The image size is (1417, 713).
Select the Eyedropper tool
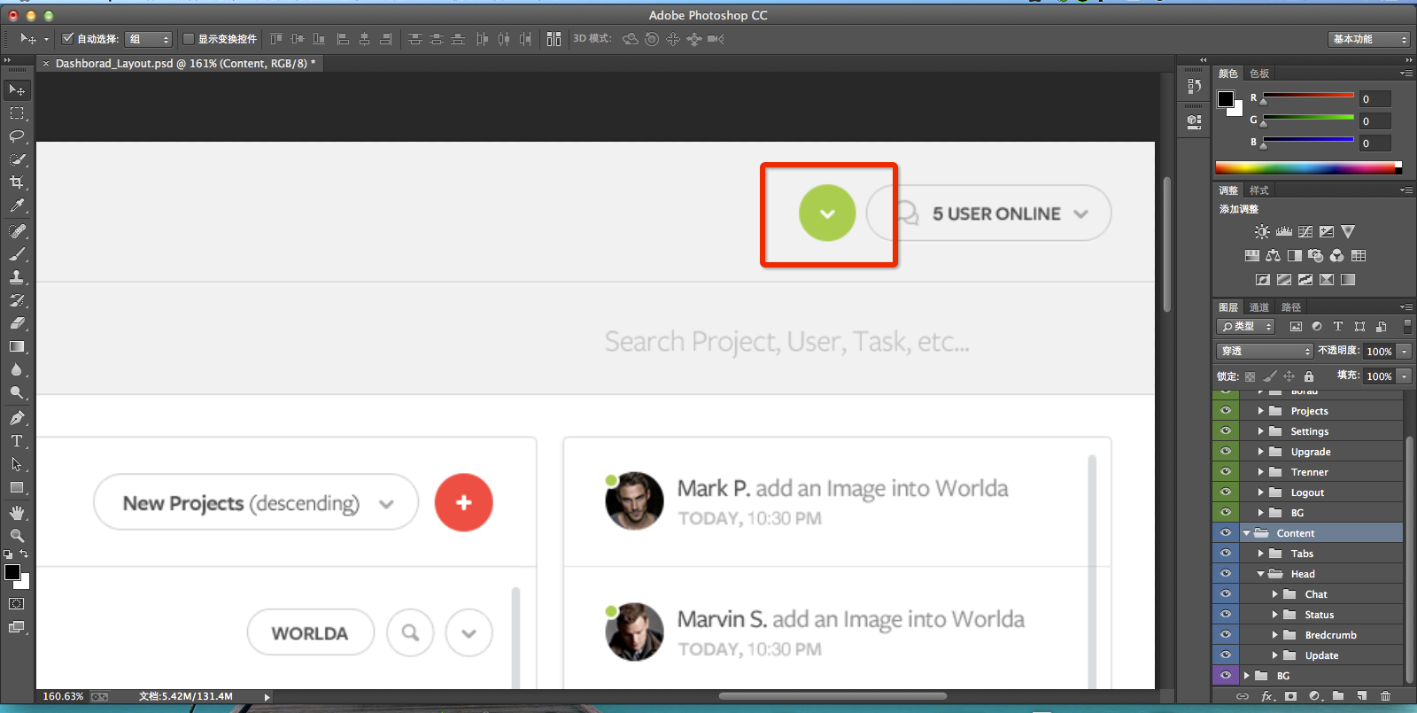pyautogui.click(x=17, y=205)
